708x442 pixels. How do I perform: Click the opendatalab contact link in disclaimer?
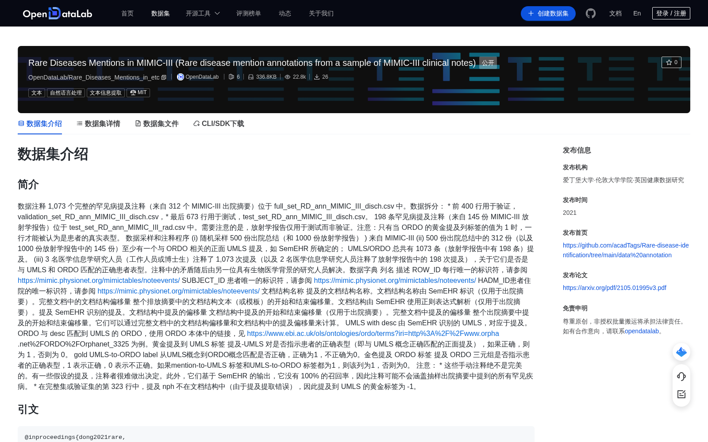[642, 331]
